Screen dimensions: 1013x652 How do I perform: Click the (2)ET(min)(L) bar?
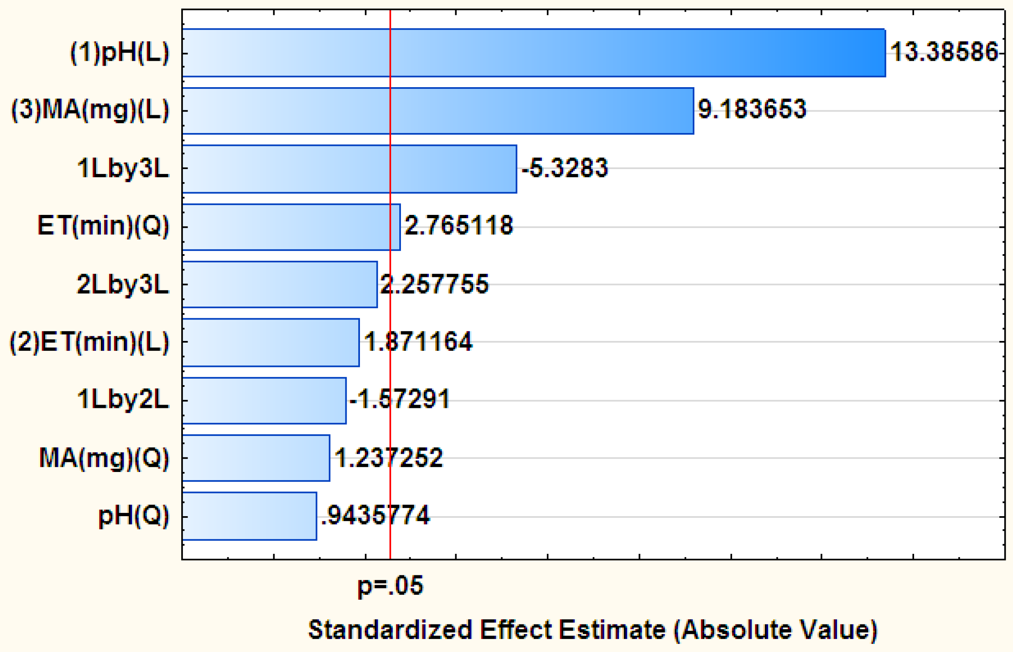click(271, 342)
